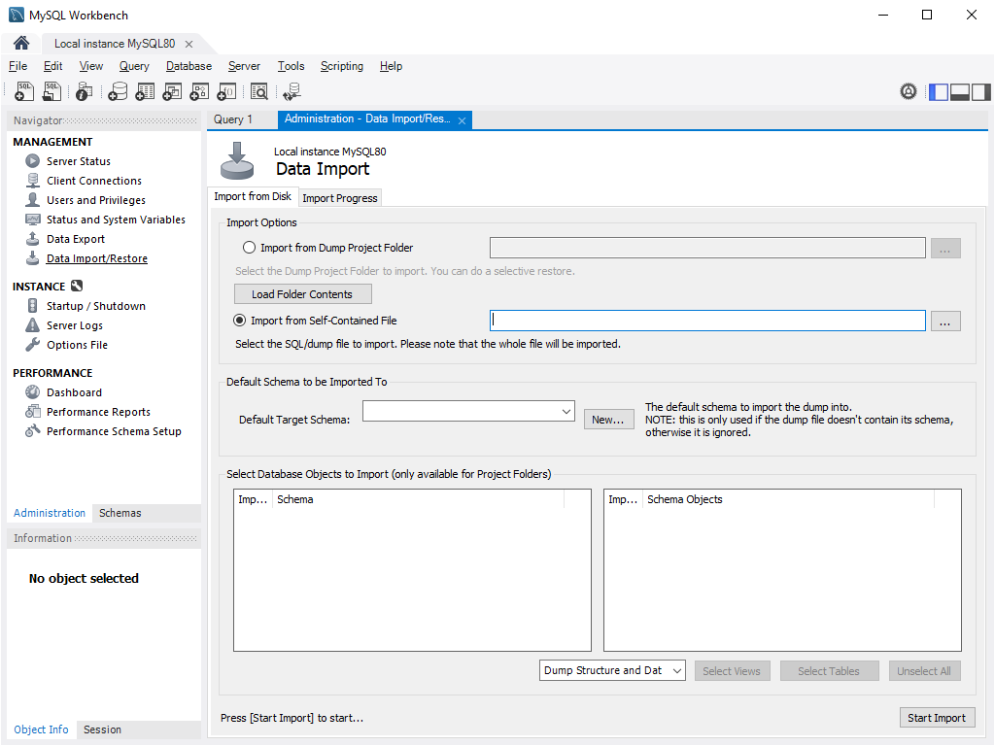The image size is (995, 746).
Task: Switch to the Schemas navigator tab
Action: click(120, 513)
